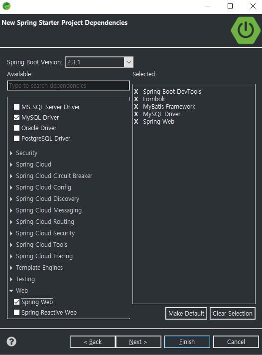This screenshot has width=262, height=355.
Task: Expand the Spring Cloud Security category
Action: pos(11,233)
